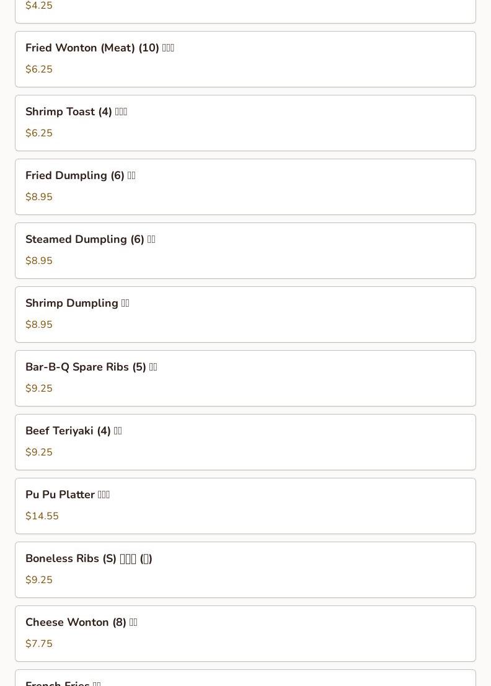Open the Shrimp Dumpling menu item

coord(245,315)
